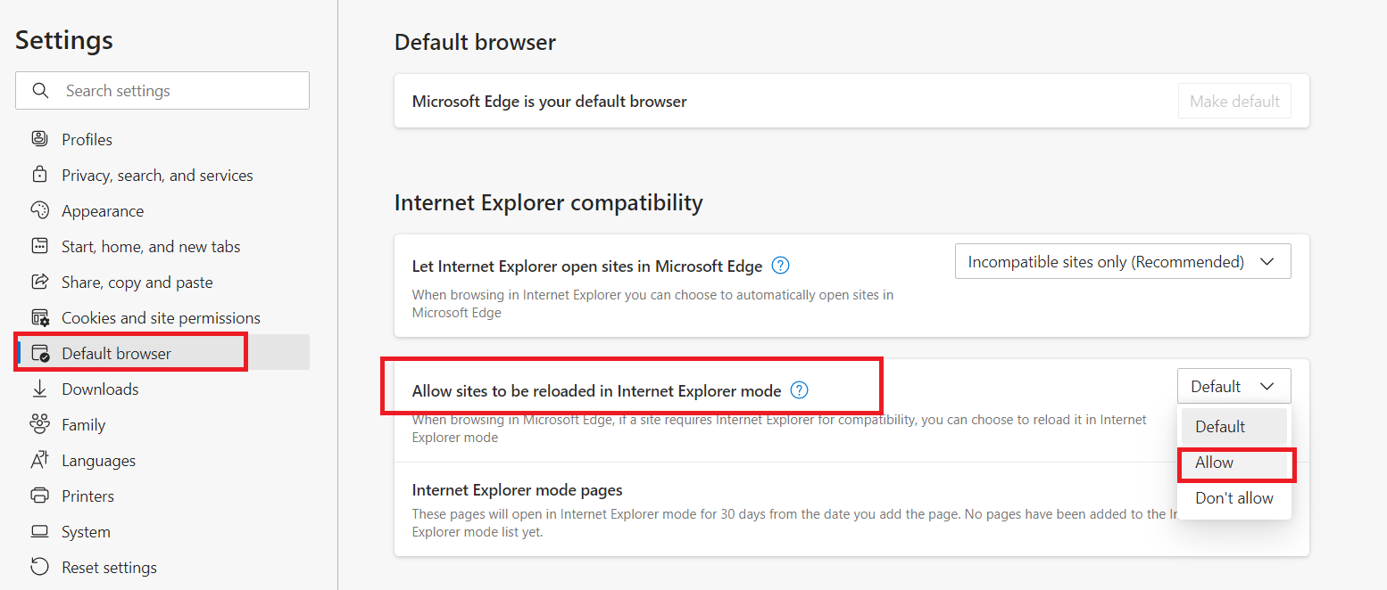1387x590 pixels.
Task: Go to Languages settings page
Action: [x=98, y=461]
